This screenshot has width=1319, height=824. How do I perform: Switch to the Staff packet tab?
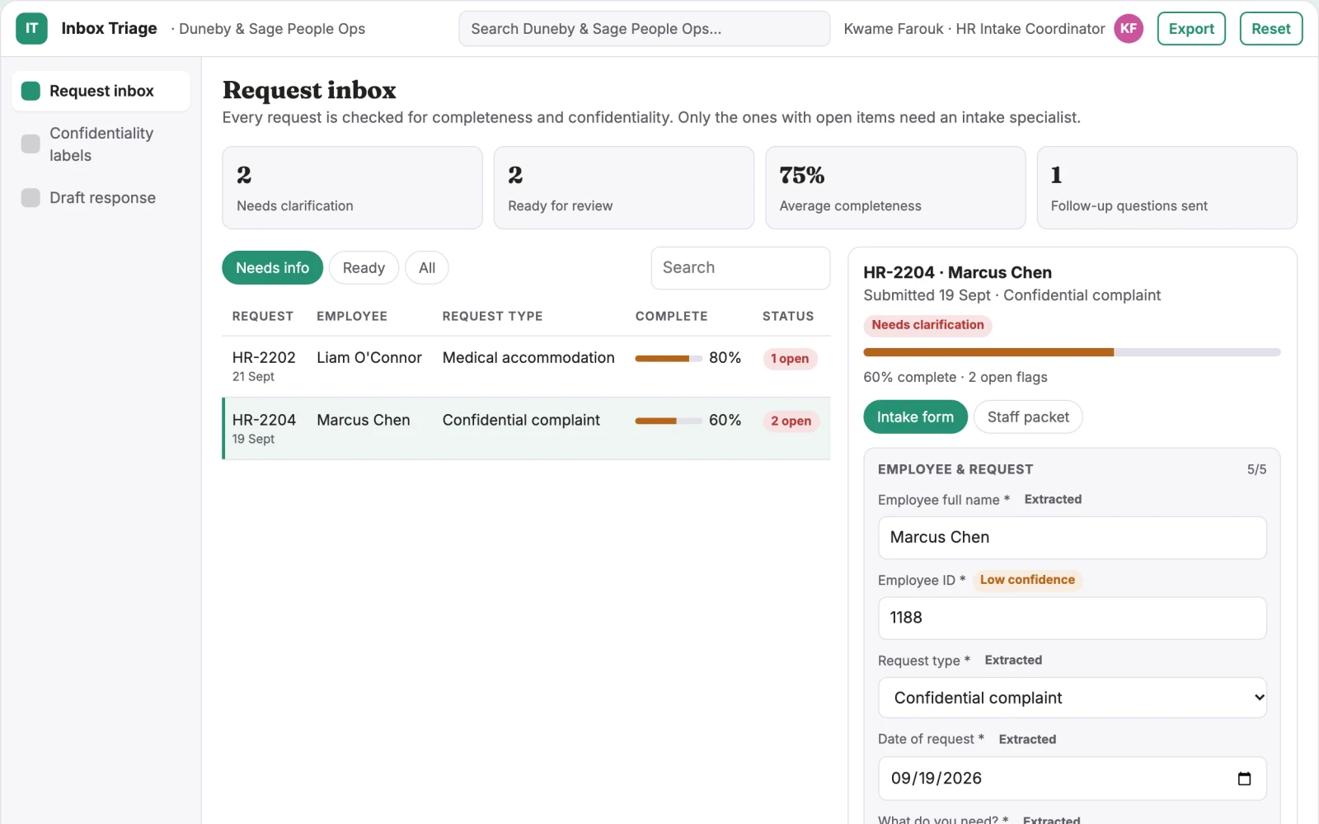click(x=1028, y=417)
